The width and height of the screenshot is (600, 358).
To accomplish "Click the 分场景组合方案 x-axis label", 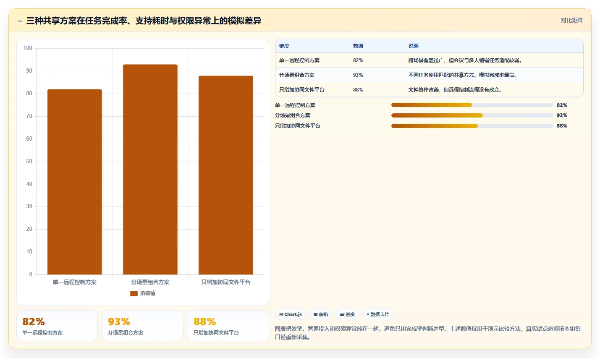I will (x=150, y=282).
